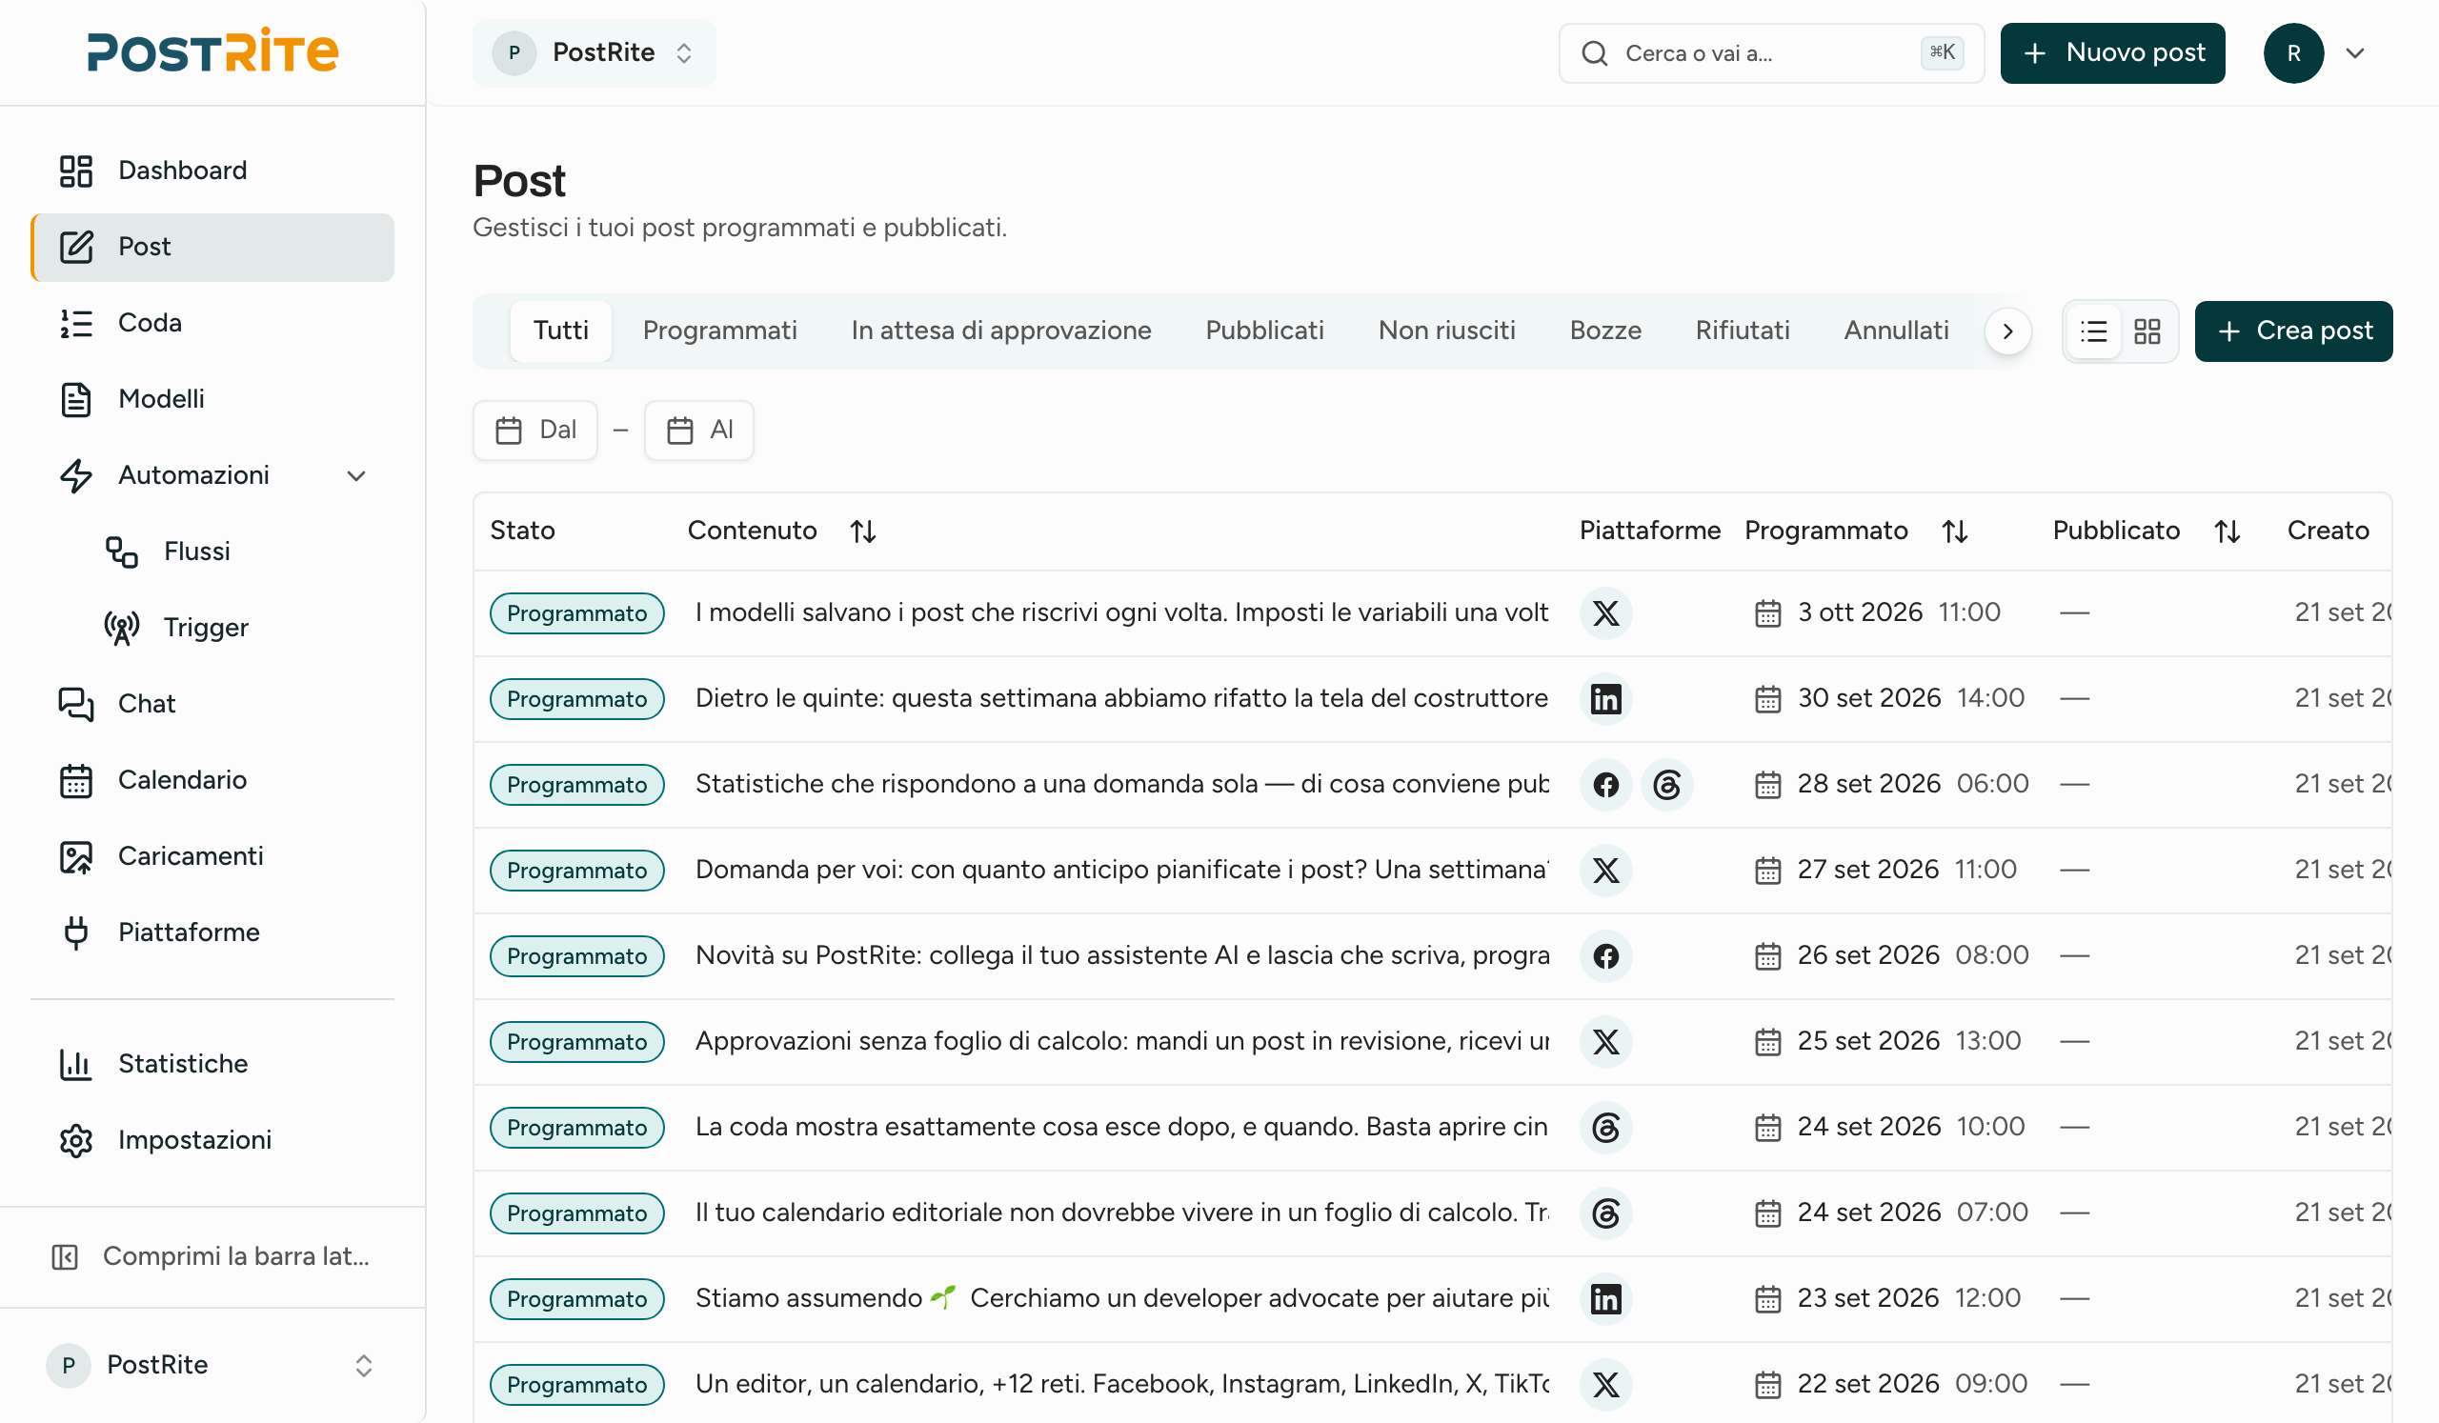Click the Crea post button
Screen dimensions: 2439x1423
(2293, 331)
